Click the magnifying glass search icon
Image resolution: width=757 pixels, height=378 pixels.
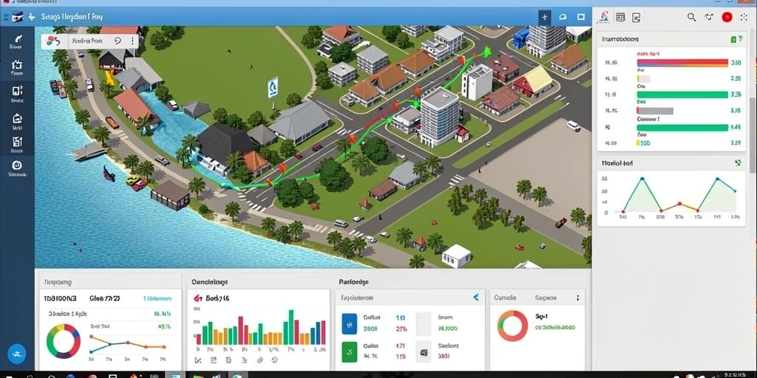(691, 18)
